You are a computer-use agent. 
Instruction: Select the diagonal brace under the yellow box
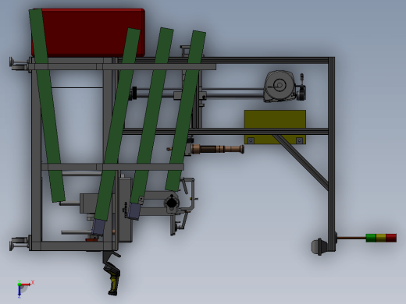click(x=301, y=162)
